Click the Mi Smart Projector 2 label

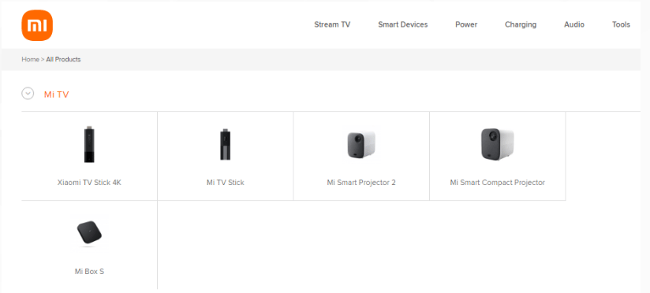[x=361, y=183]
